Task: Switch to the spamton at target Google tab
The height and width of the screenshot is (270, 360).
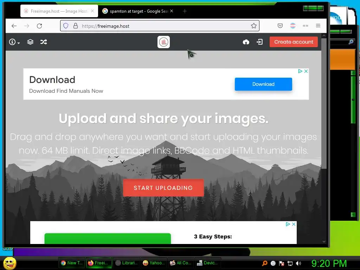Action: click(x=138, y=11)
